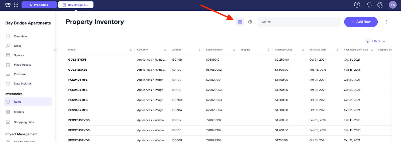Click the Overview sidebar icon
Image resolution: width=401 pixels, height=142 pixels.
coord(8,36)
